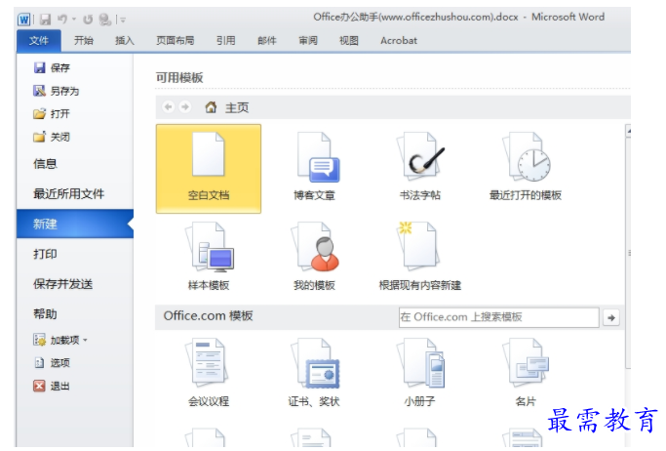Open the 小册子 template category

pos(420,373)
